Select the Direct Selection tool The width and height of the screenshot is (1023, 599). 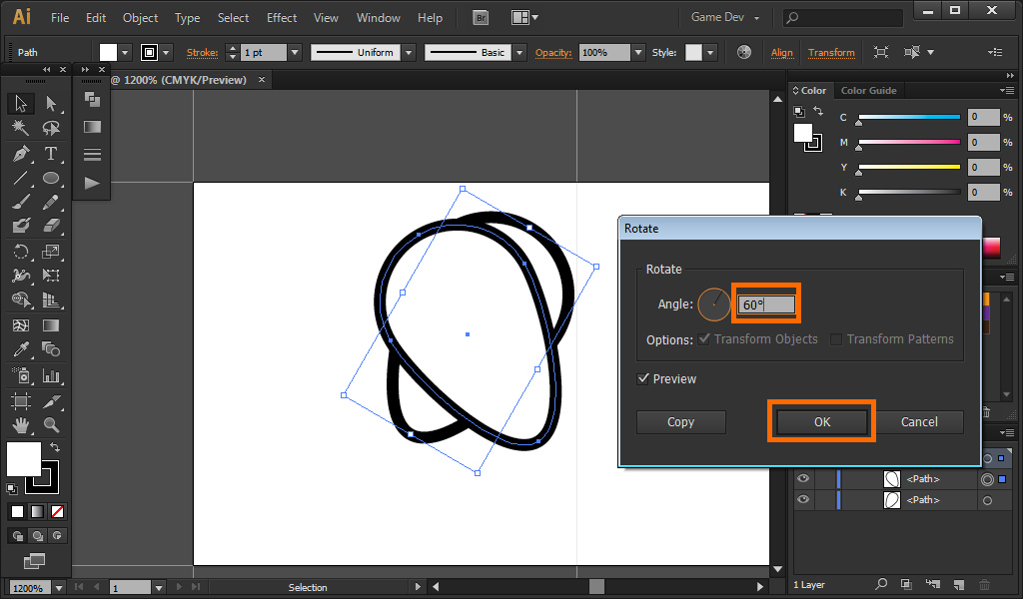(51, 103)
